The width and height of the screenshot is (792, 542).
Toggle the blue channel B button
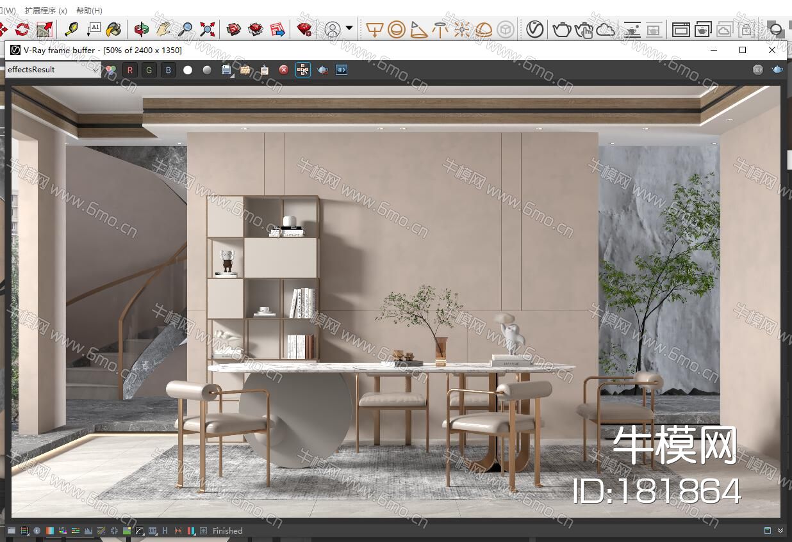tap(169, 70)
